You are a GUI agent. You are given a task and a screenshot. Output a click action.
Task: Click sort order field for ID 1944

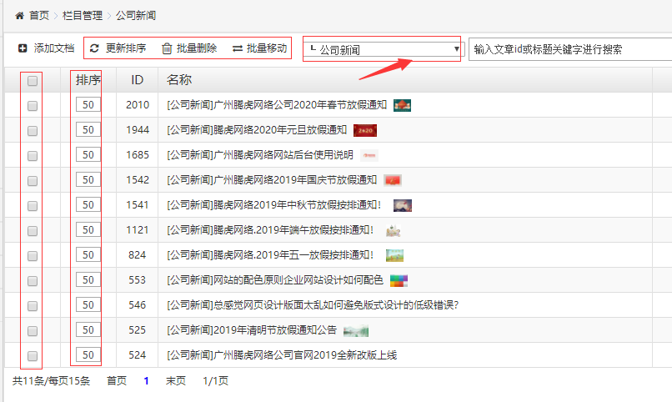pos(87,130)
